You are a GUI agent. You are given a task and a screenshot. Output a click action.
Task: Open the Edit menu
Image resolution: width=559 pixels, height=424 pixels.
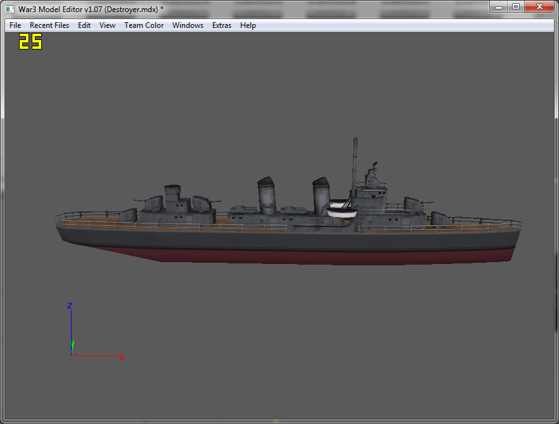pyautogui.click(x=84, y=25)
